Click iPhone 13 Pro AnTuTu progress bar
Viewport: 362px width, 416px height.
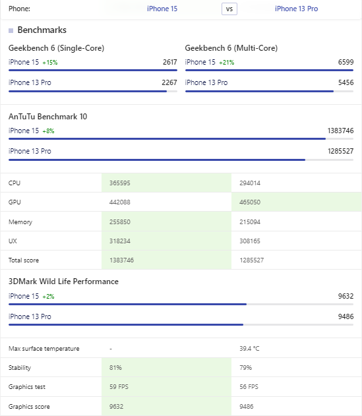coord(181,160)
